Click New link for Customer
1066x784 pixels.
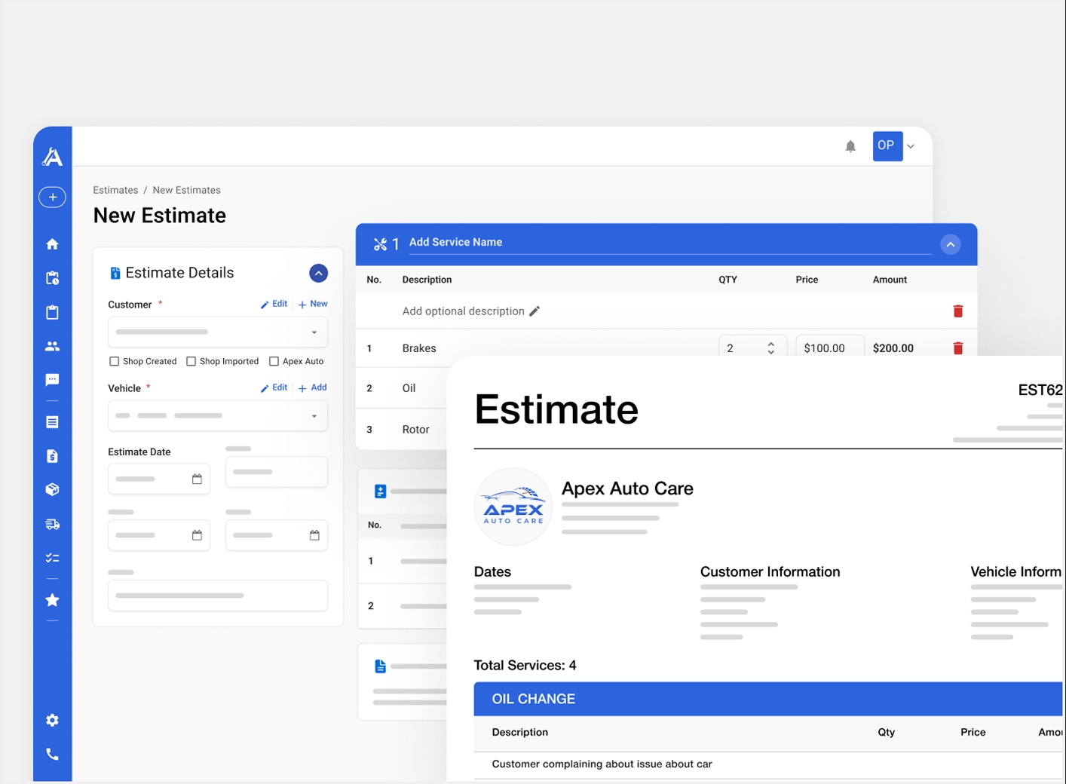click(313, 304)
